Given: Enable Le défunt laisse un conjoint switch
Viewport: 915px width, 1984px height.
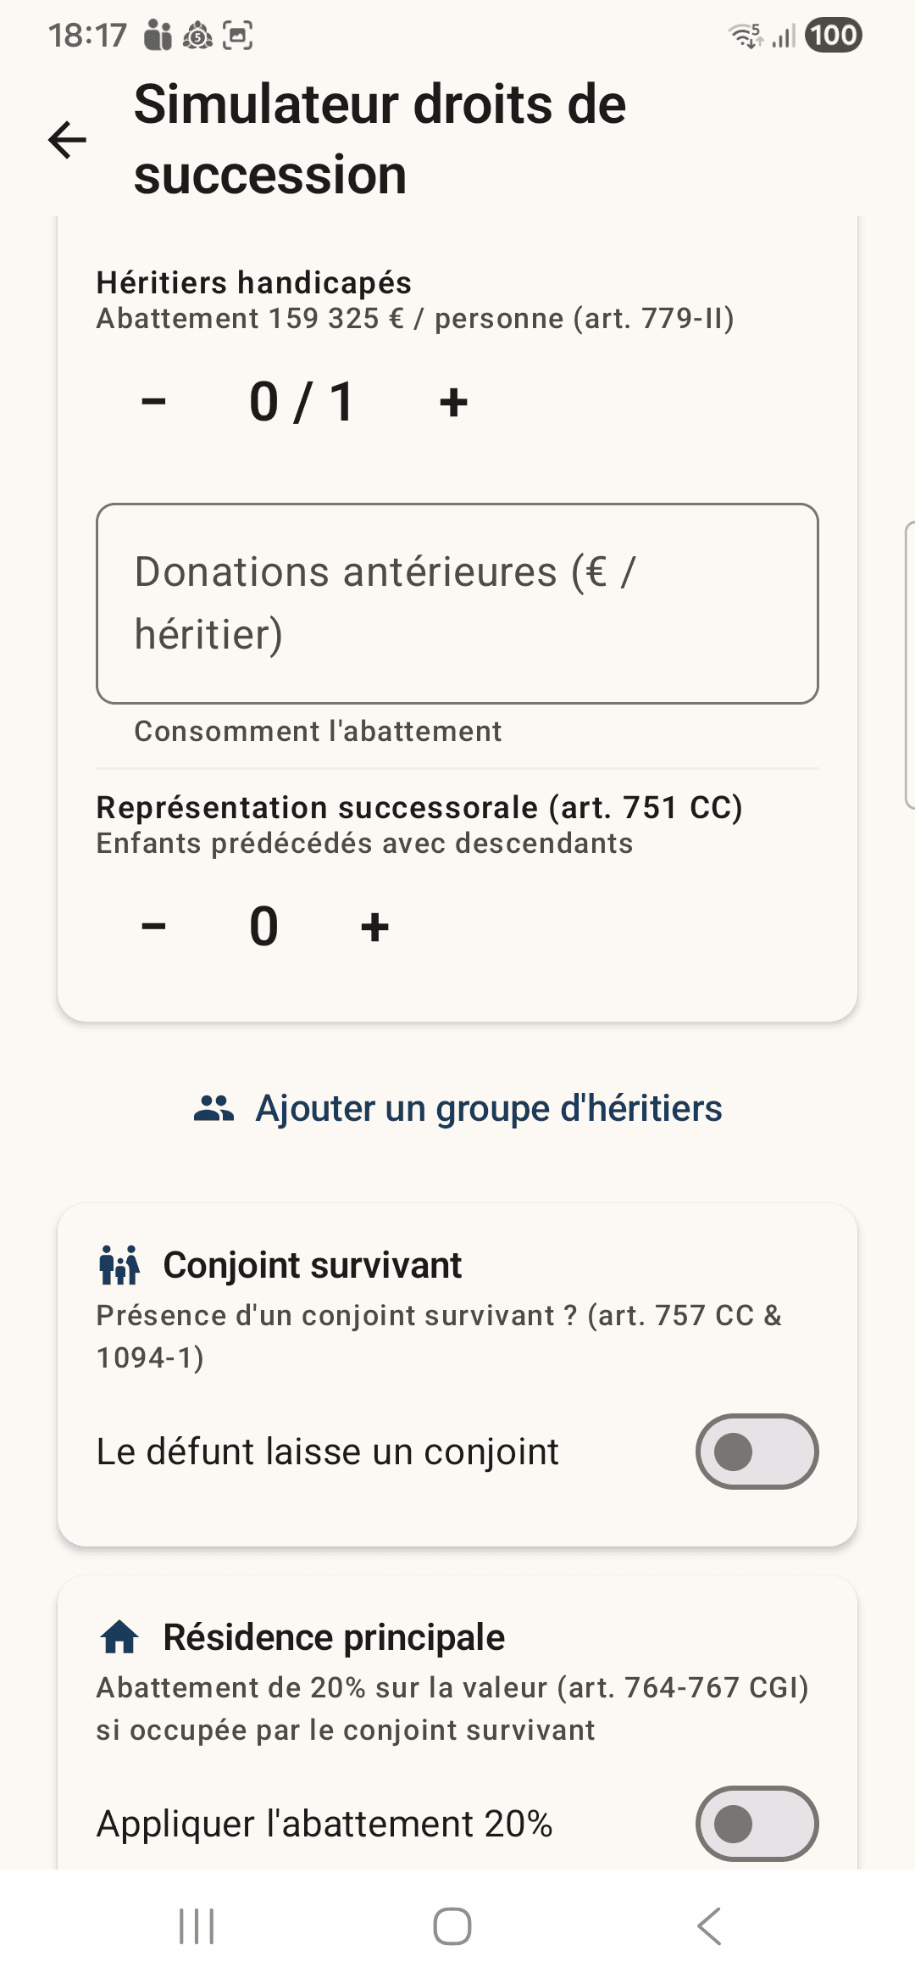Looking at the screenshot, I should pyautogui.click(x=757, y=1452).
